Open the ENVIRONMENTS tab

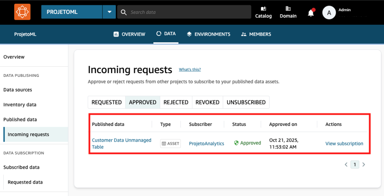208,34
